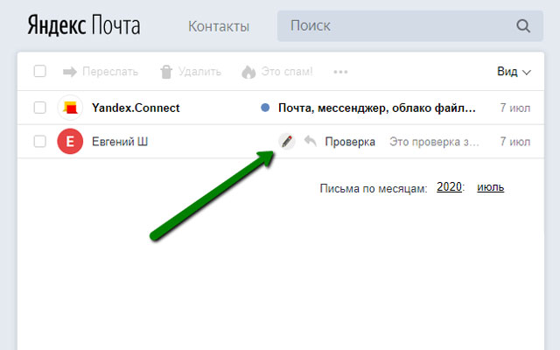Click the Это спам! button label
The width and height of the screenshot is (560, 350).
tap(287, 72)
